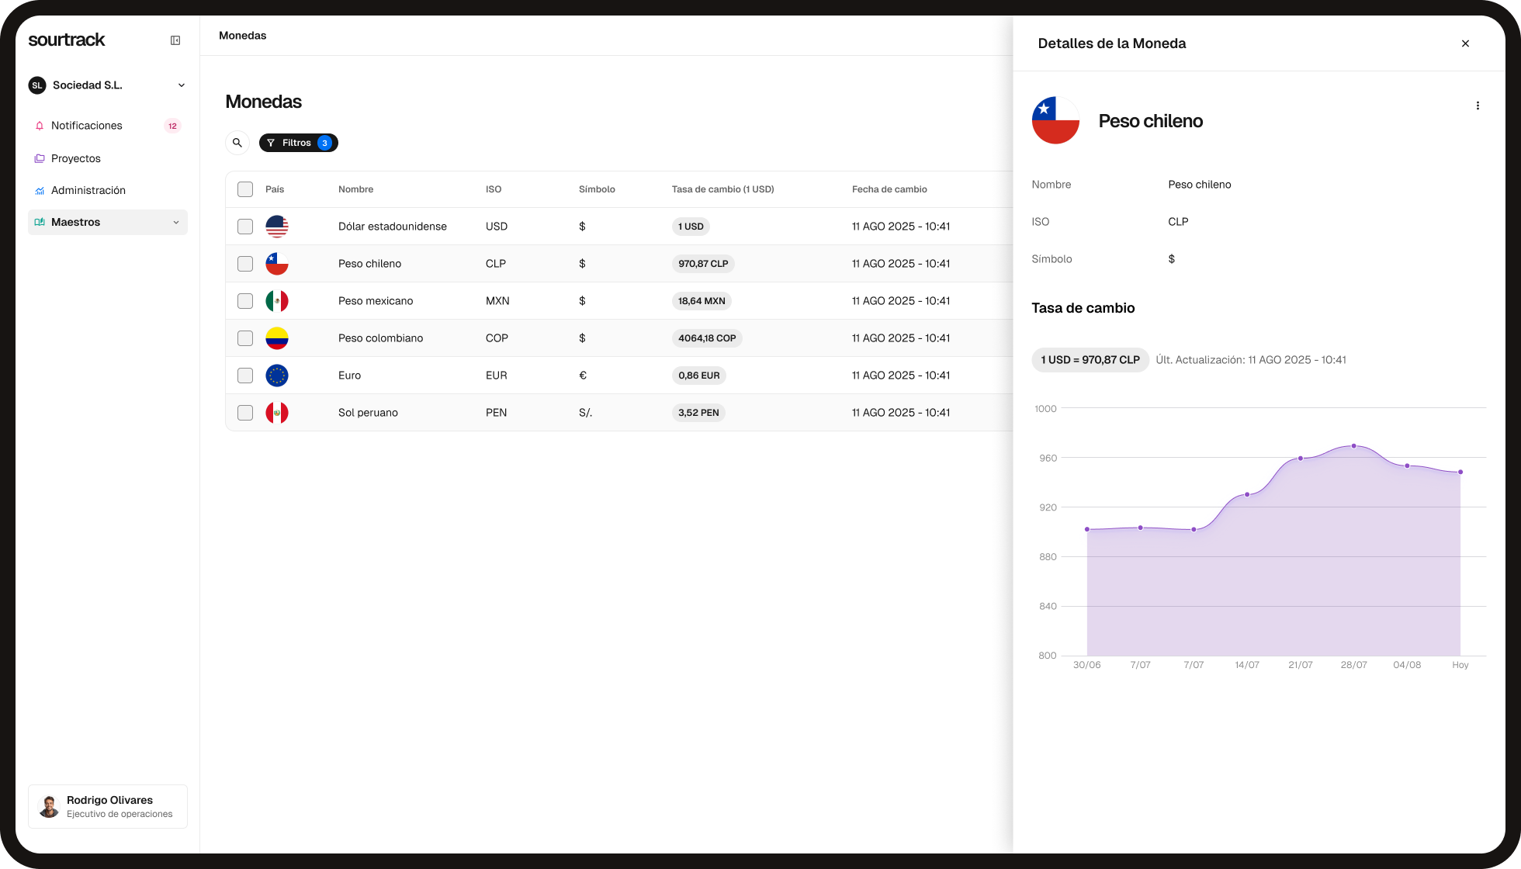Click the Chilean flag icon in the panel header

[1055, 120]
